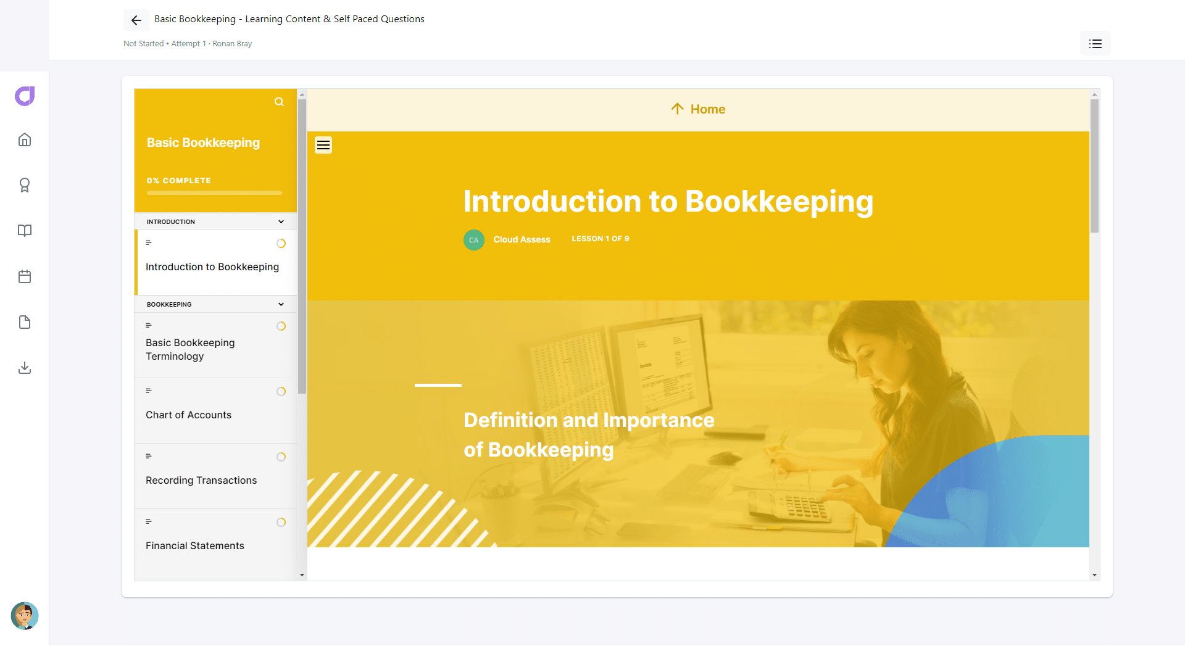Viewport: 1185px width, 646px height.
Task: Click the progress circle for Basic Bookkeeping Terminology
Action: click(x=281, y=326)
